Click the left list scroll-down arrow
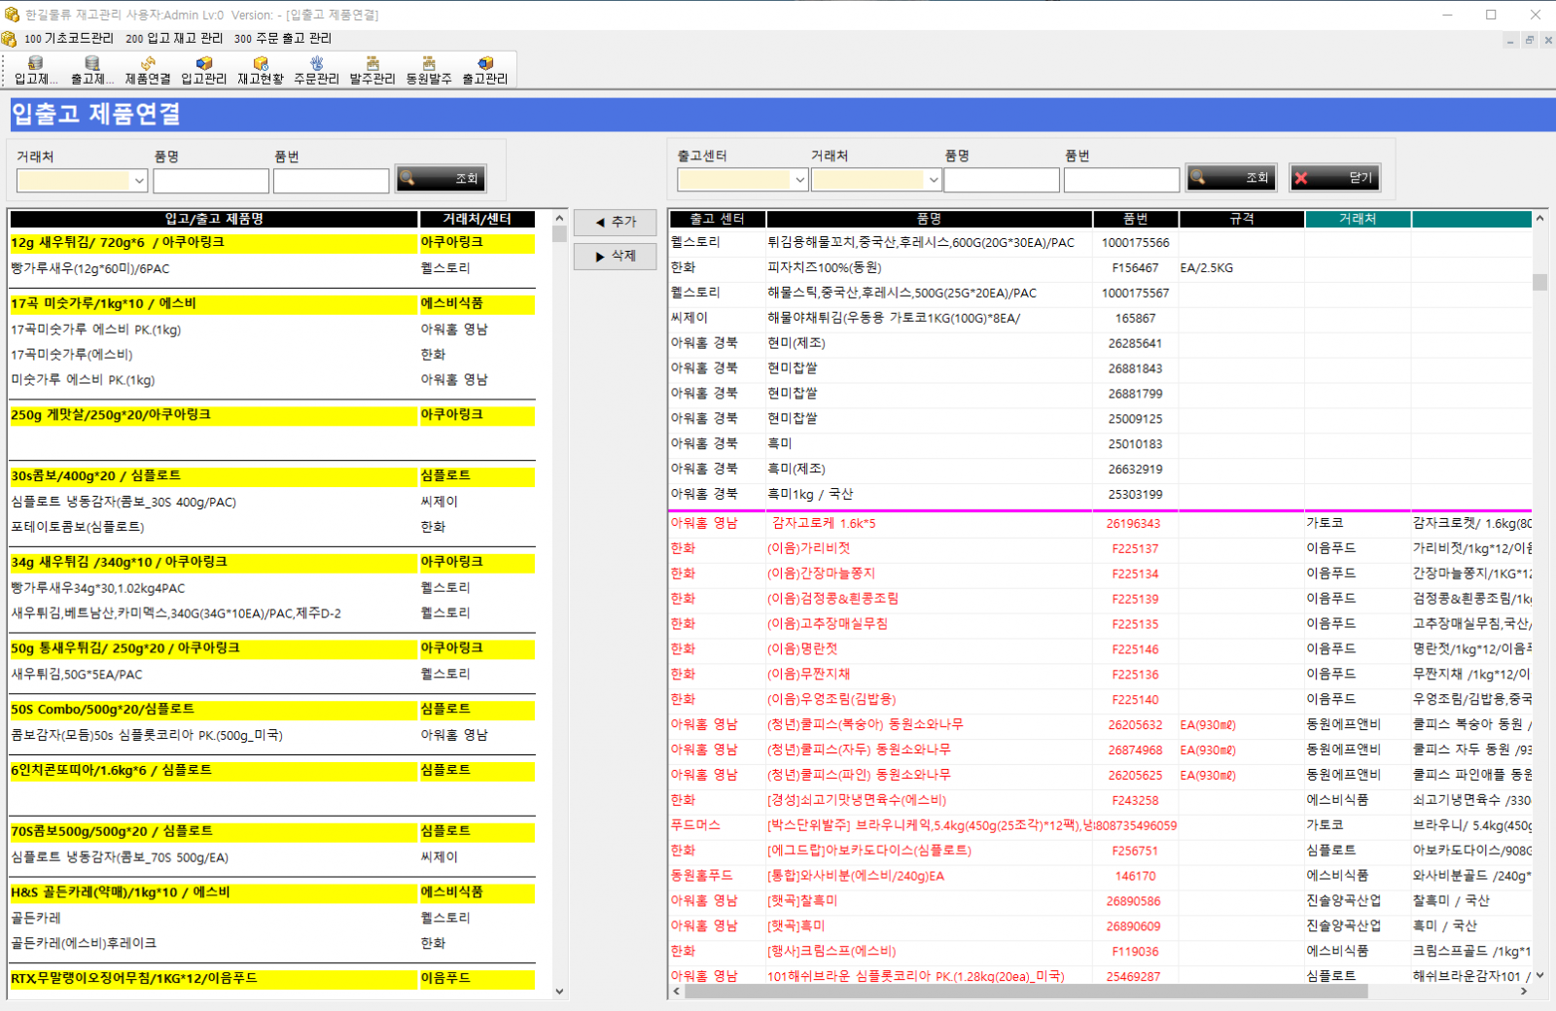The image size is (1556, 1011). [559, 992]
